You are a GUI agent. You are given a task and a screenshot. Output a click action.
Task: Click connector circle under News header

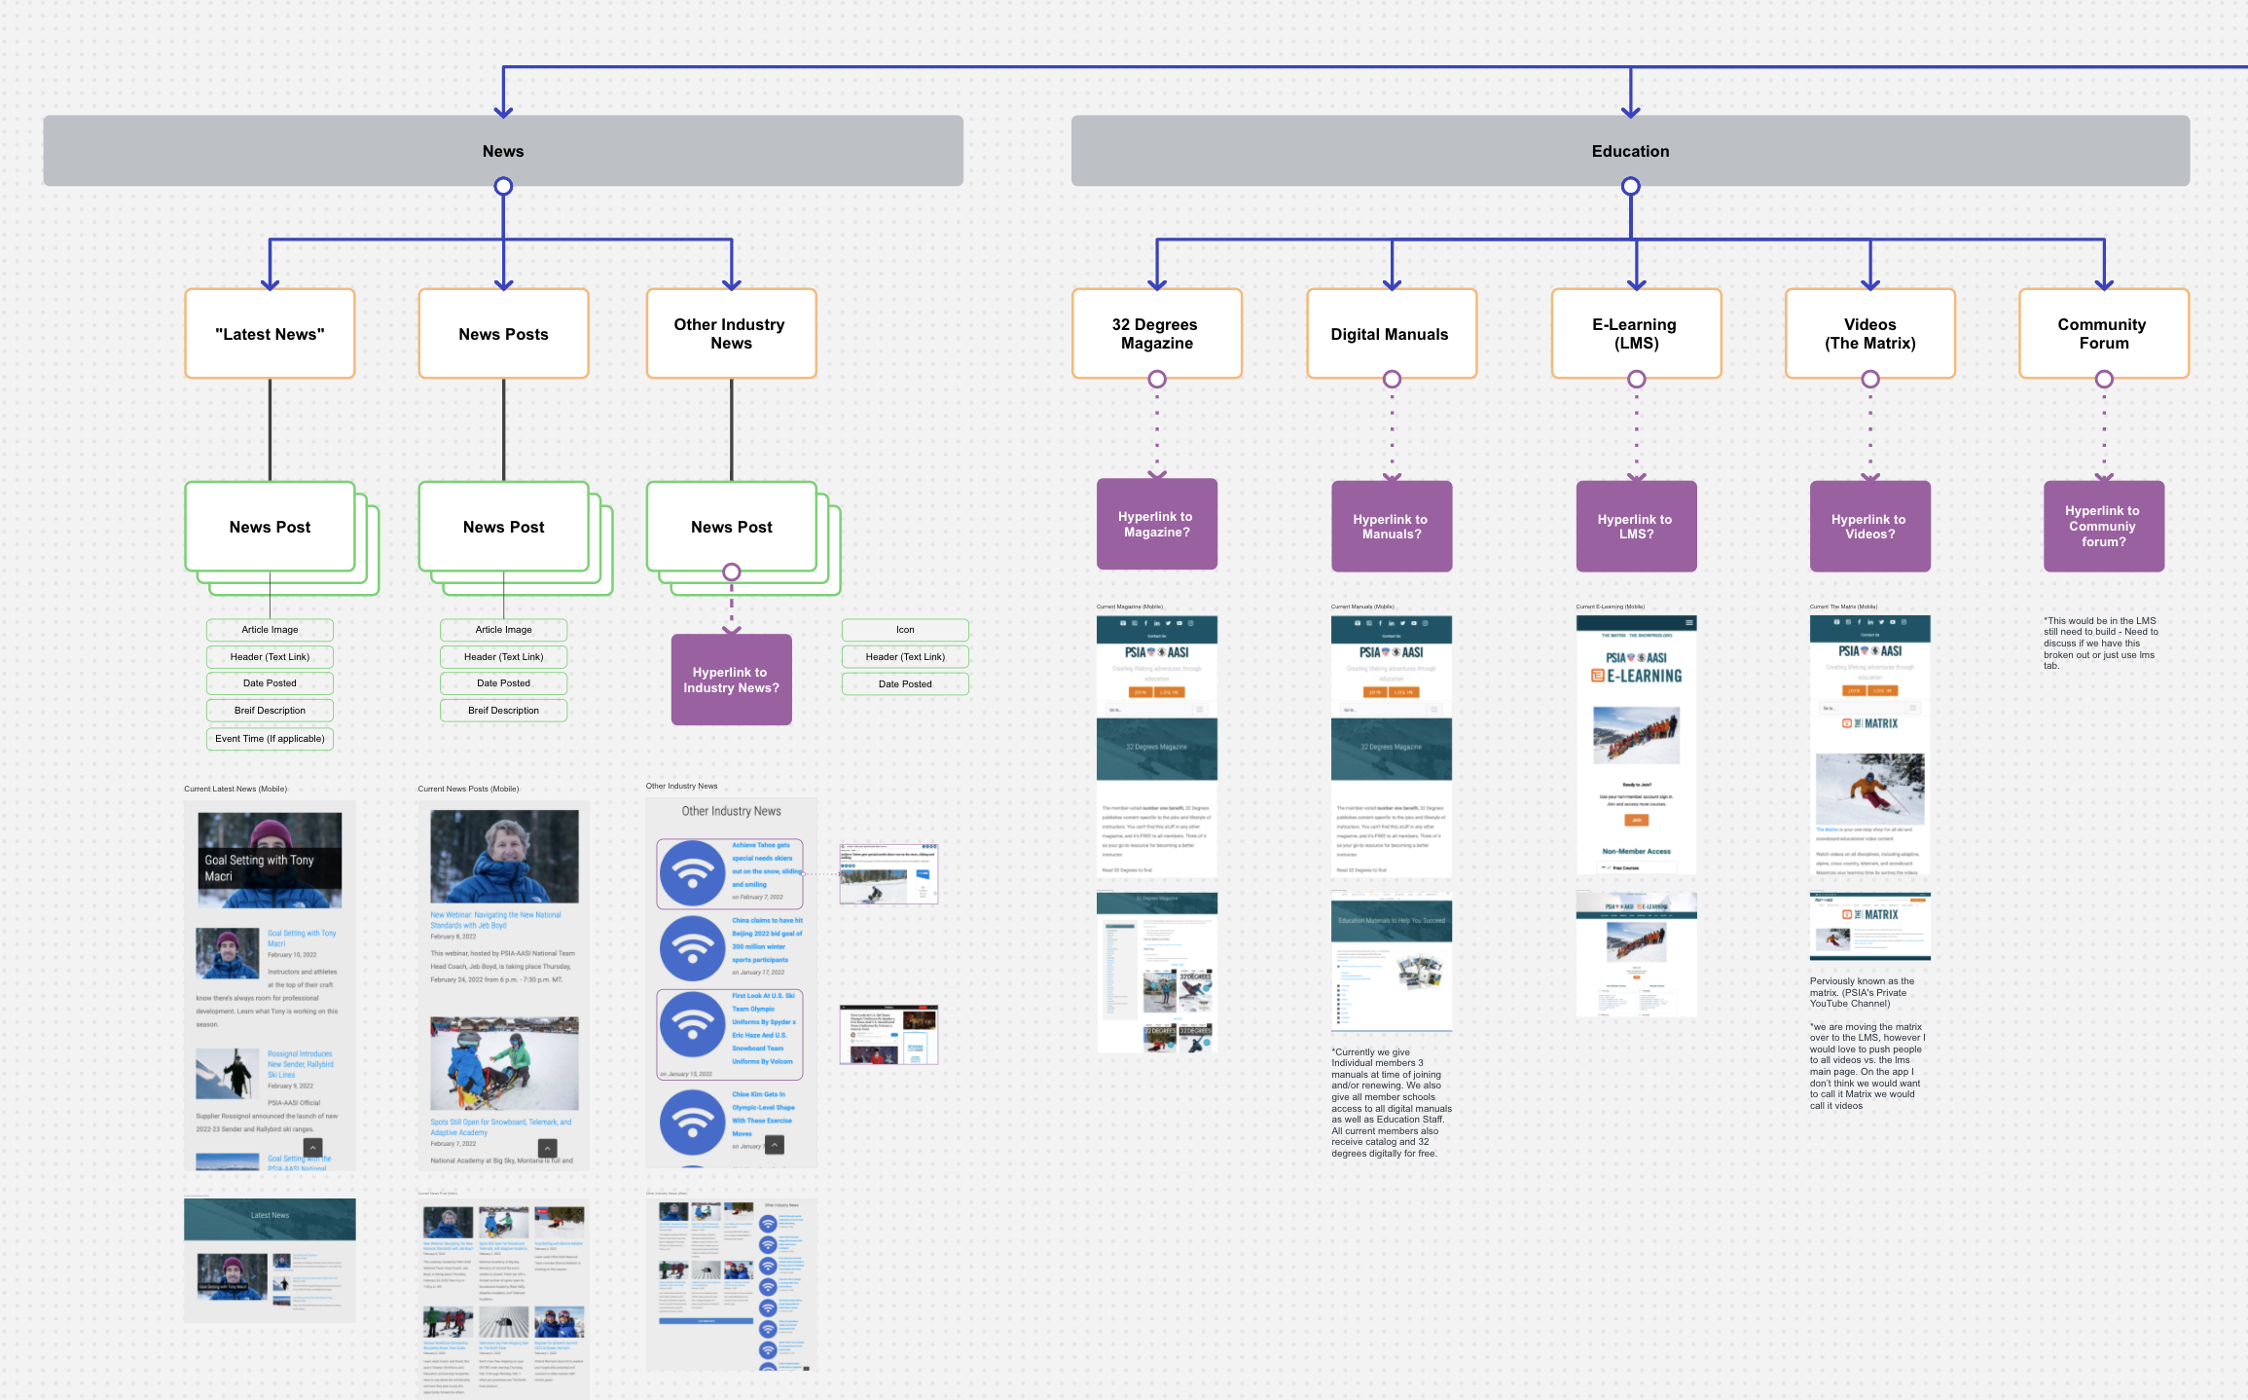503,186
